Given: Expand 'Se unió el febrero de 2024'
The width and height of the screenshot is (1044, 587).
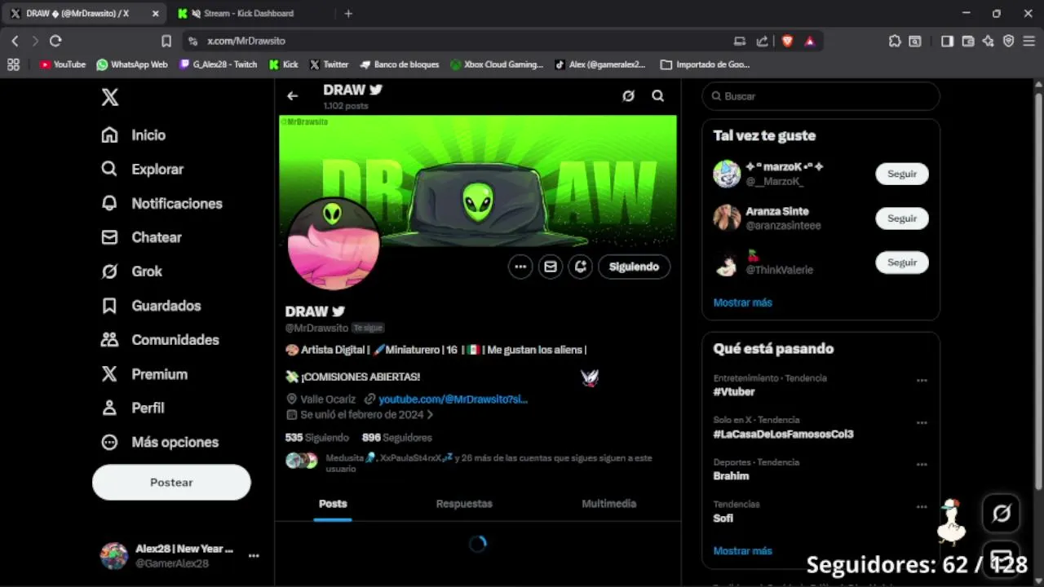Looking at the screenshot, I should pos(361,415).
